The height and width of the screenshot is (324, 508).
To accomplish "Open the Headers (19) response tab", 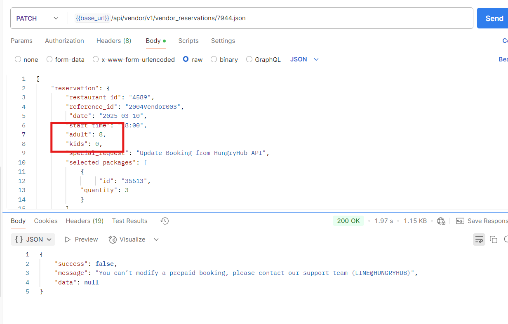I will click(85, 221).
